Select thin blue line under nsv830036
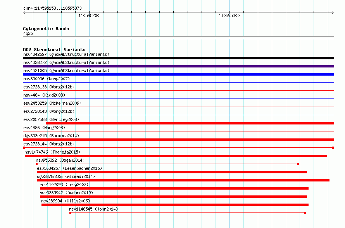Viewport: 345px width, 228px height. coord(178,83)
